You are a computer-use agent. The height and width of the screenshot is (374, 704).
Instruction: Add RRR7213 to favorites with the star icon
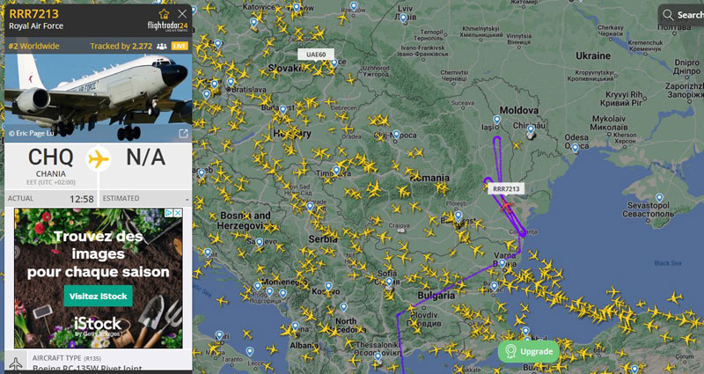pos(164,13)
